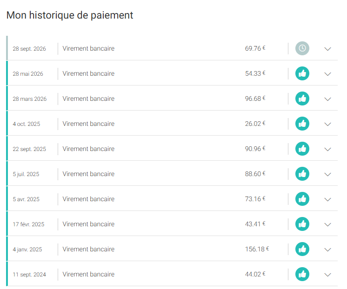Click the amount 90.96 €

[255, 149]
